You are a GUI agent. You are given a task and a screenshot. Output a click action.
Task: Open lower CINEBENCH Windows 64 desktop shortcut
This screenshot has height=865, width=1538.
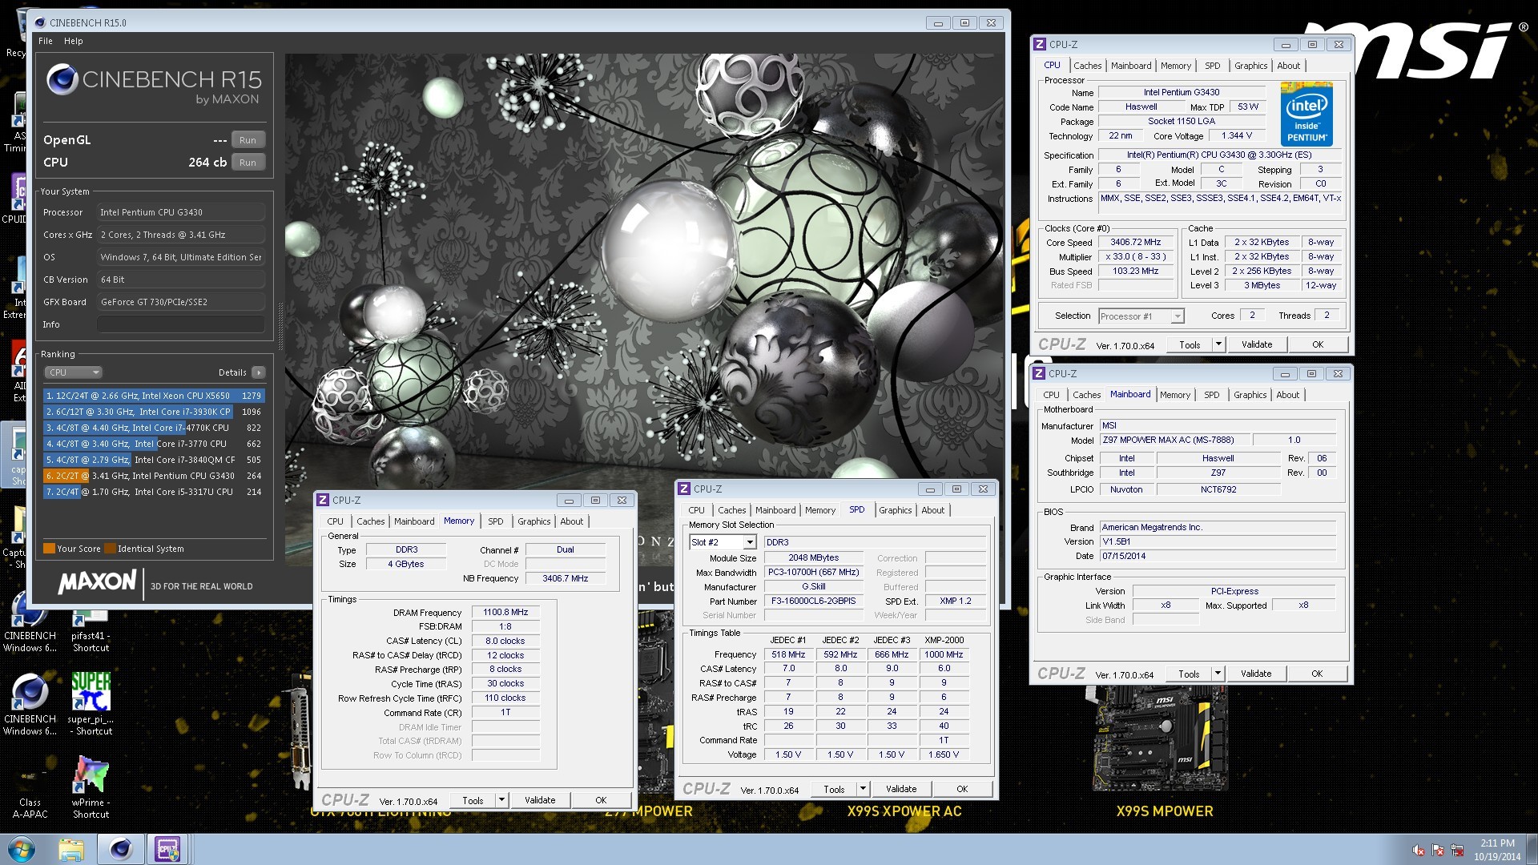tap(30, 705)
